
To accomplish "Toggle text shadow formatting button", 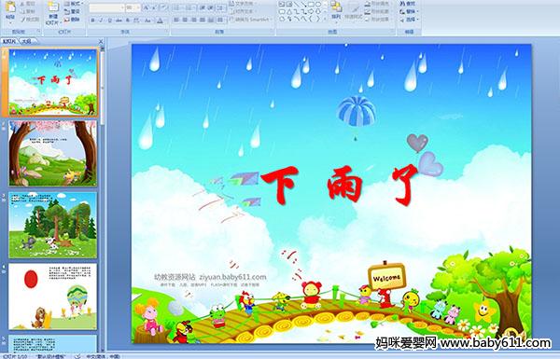I will [128, 21].
